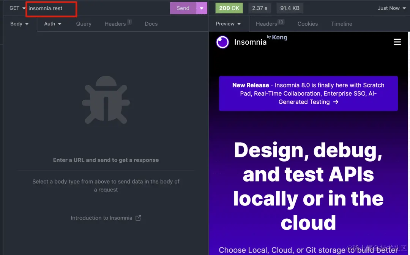
Task: Click the external link icon beside Introduction
Action: (x=138, y=218)
